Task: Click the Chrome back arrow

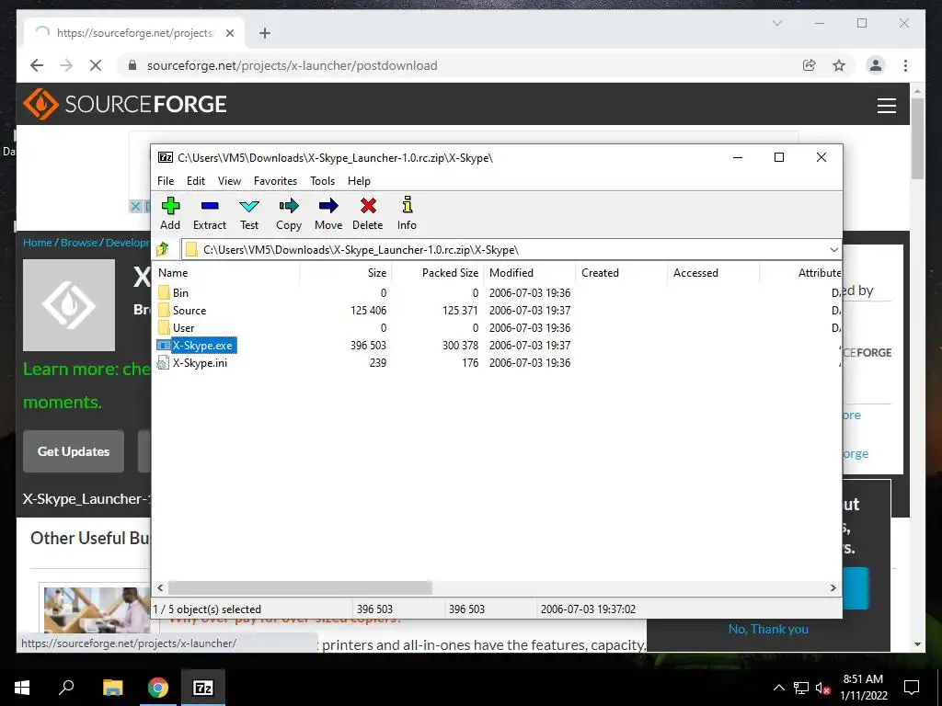Action: tap(37, 65)
